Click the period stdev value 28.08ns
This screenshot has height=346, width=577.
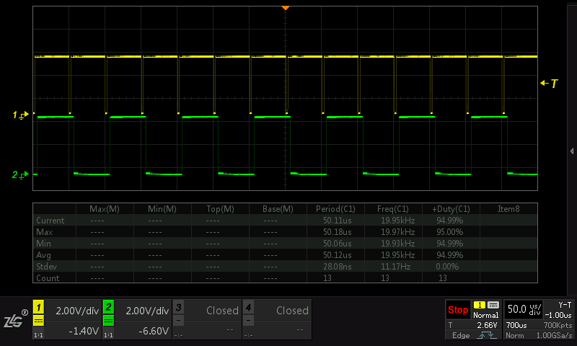(x=337, y=267)
